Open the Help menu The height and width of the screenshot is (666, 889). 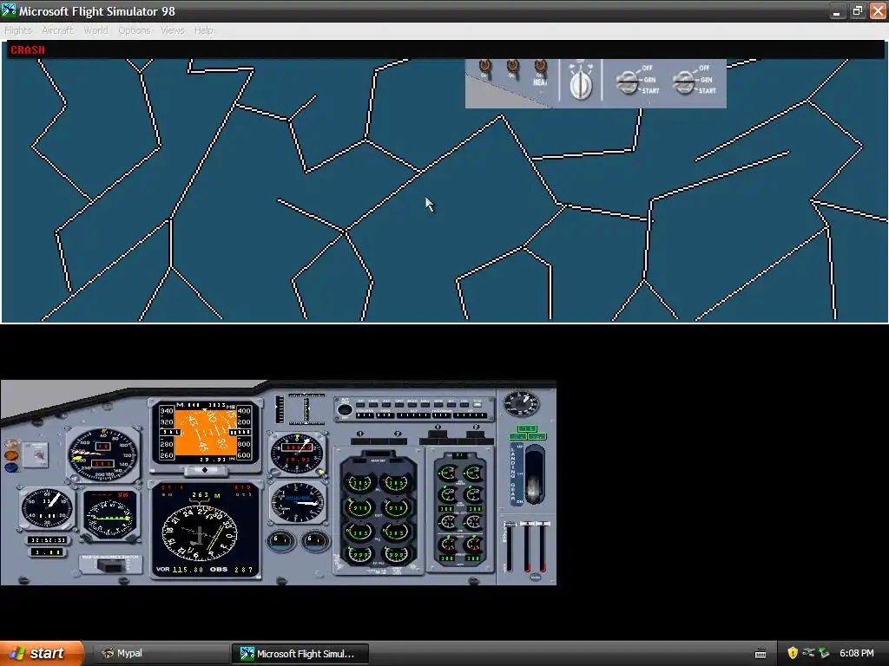(x=203, y=30)
